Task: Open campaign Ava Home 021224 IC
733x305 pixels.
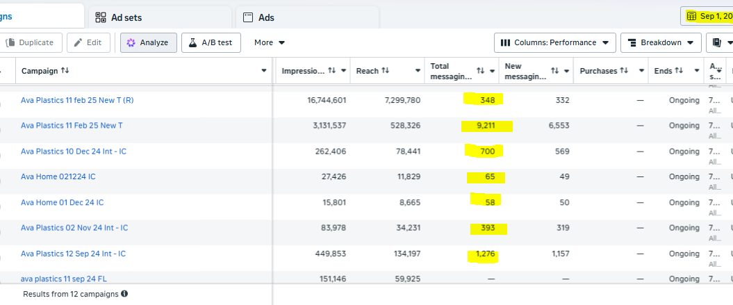Action: [58, 177]
